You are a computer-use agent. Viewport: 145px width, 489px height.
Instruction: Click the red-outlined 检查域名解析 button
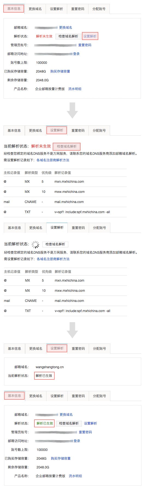click(x=67, y=147)
